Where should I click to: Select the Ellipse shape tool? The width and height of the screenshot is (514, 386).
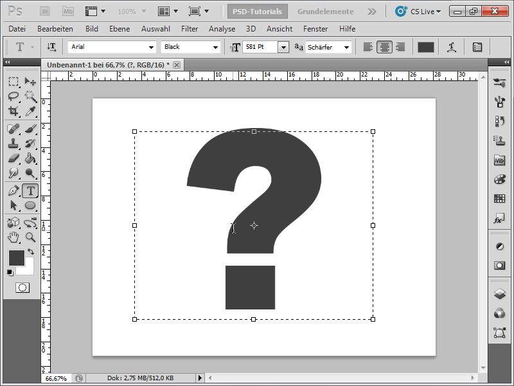pyautogui.click(x=30, y=205)
